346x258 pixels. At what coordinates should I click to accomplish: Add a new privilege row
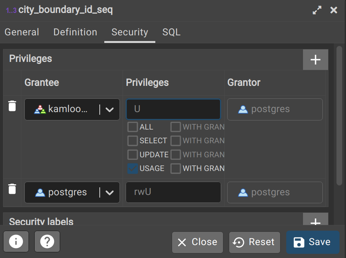point(315,60)
